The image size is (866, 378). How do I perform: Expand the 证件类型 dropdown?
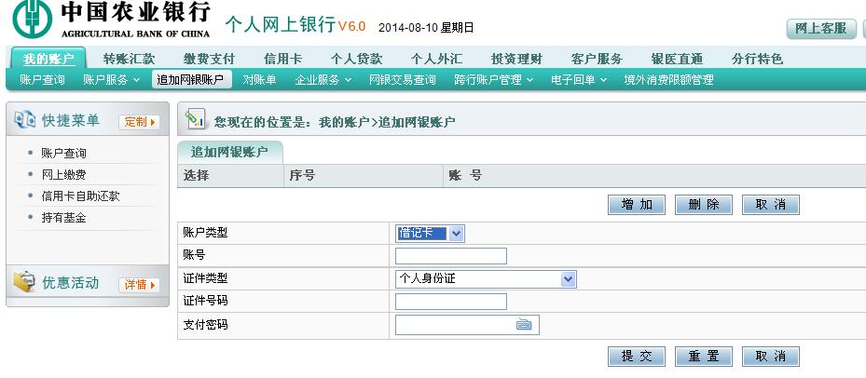pyautogui.click(x=569, y=278)
